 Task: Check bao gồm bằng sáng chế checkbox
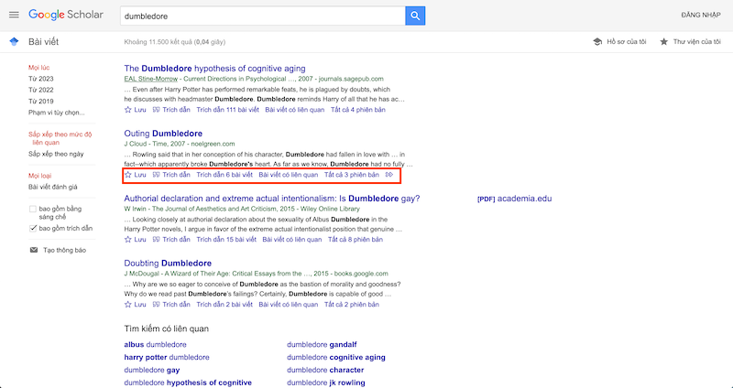click(33, 210)
